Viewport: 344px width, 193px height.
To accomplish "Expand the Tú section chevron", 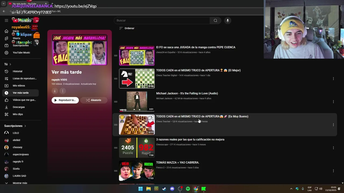I will pos(10,64).
